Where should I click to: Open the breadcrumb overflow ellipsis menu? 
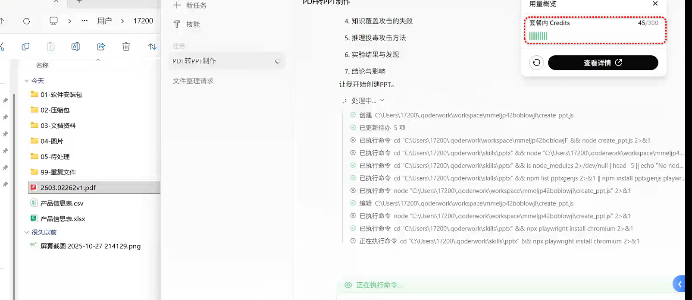(85, 21)
